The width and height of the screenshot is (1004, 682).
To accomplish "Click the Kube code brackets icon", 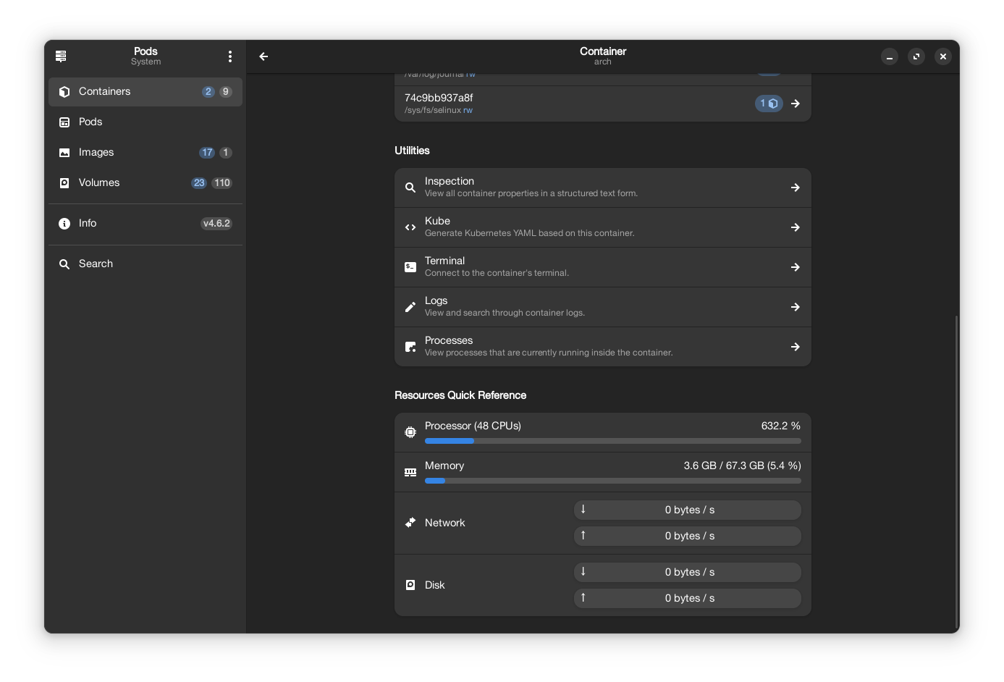I will pos(410,227).
